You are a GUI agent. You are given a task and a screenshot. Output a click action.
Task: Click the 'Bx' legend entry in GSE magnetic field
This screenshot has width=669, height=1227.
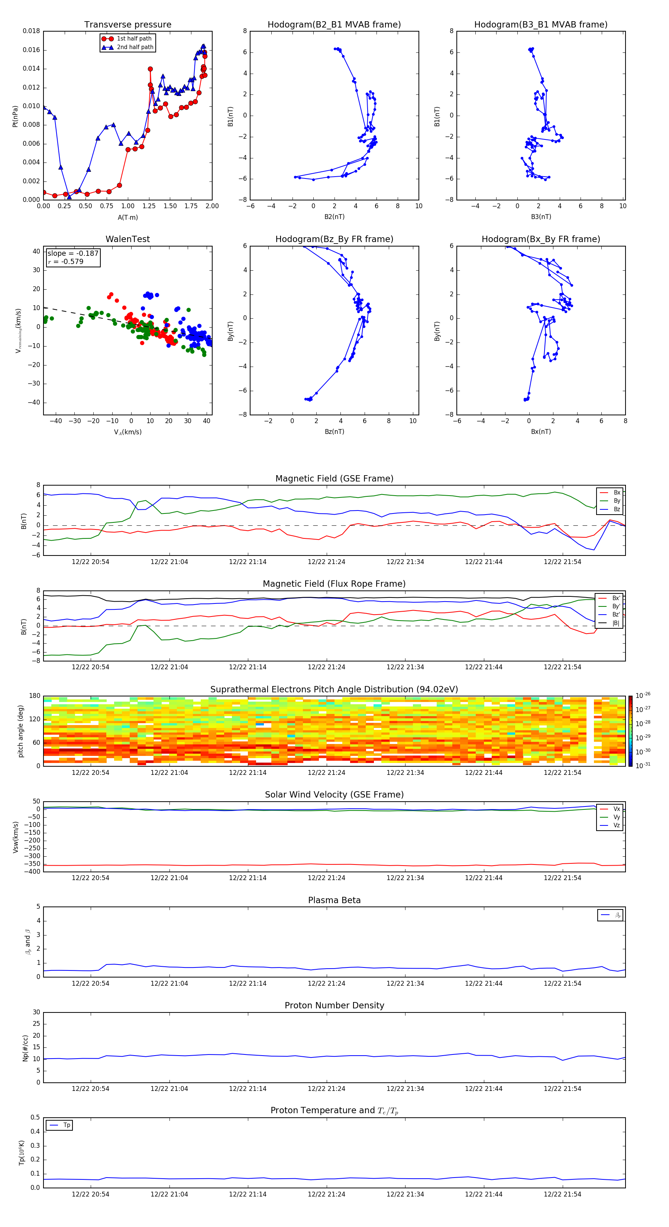(x=610, y=493)
